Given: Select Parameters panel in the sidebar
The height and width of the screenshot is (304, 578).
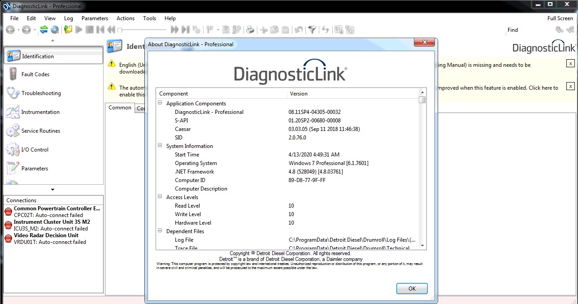Looking at the screenshot, I should point(53,169).
